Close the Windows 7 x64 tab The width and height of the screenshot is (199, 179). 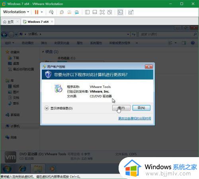(x=52, y=21)
